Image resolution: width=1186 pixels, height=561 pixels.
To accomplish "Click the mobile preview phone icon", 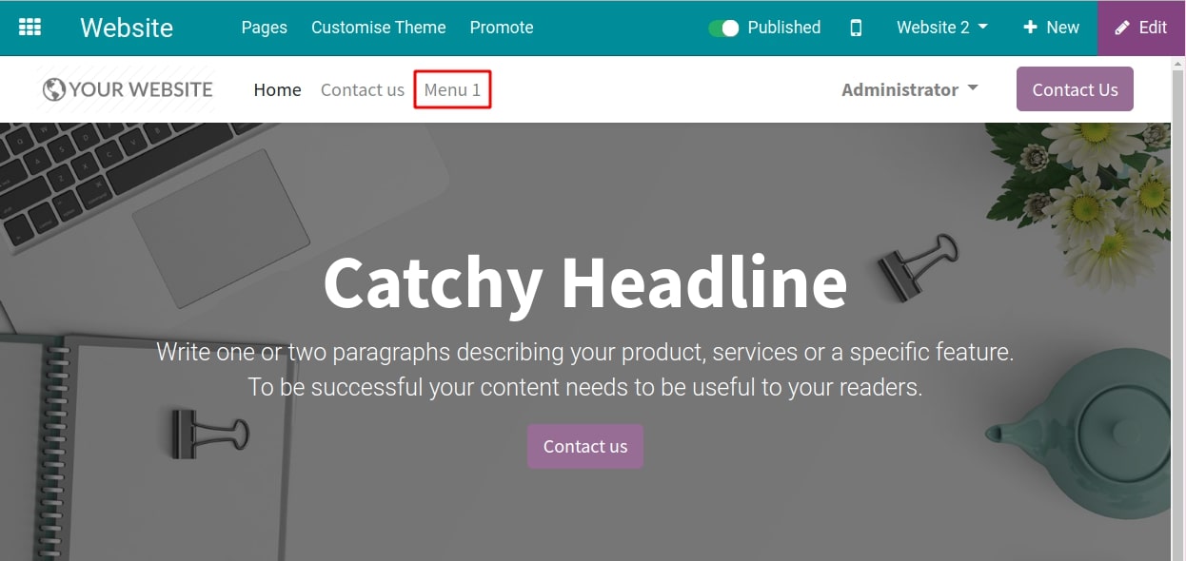I will click(x=856, y=28).
